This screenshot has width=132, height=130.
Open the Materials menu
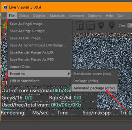57,16
